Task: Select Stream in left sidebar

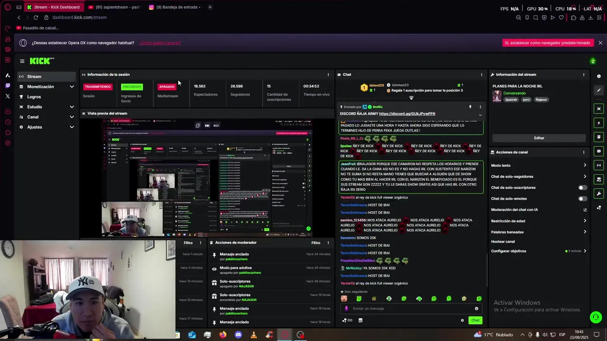Action: point(46,77)
